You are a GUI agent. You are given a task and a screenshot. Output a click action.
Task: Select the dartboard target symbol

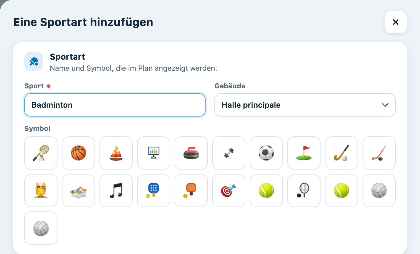(x=229, y=190)
